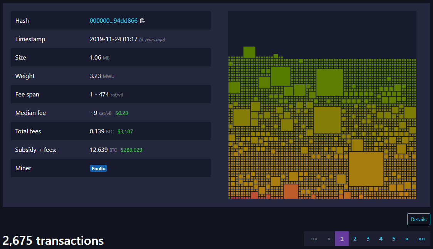Pick the large olive square in graph center
Image resolution: width=433 pixels, height=249 pixels.
327,120
